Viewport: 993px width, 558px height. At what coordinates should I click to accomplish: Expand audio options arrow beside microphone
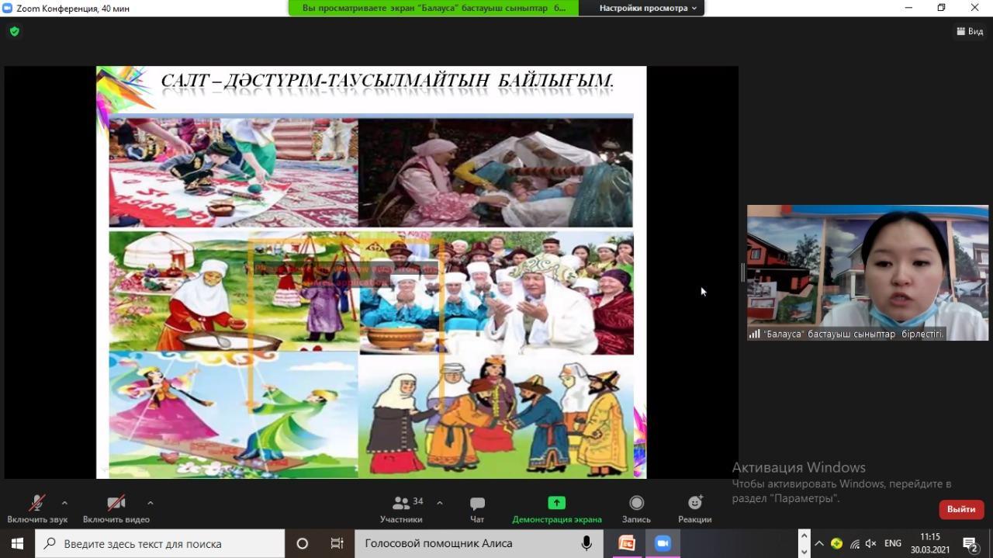[x=64, y=502]
